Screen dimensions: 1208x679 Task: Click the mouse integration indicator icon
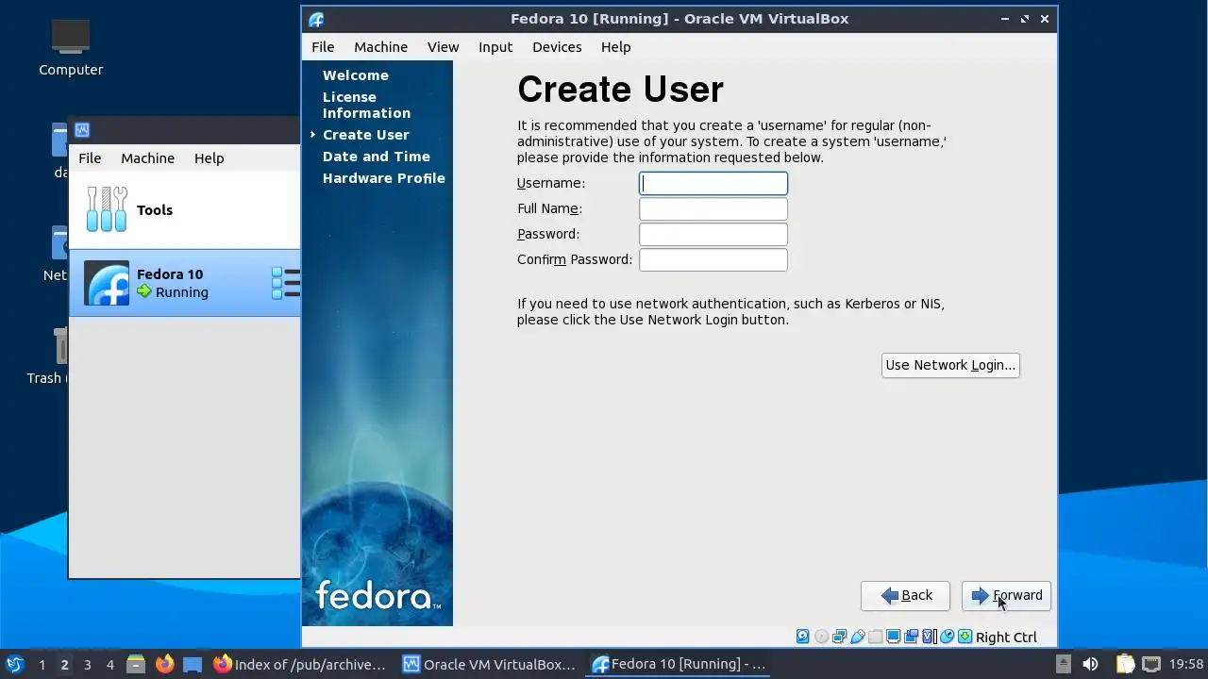[x=948, y=637]
